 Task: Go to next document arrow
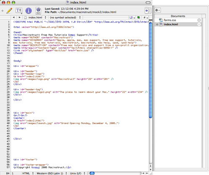pos(20,18)
